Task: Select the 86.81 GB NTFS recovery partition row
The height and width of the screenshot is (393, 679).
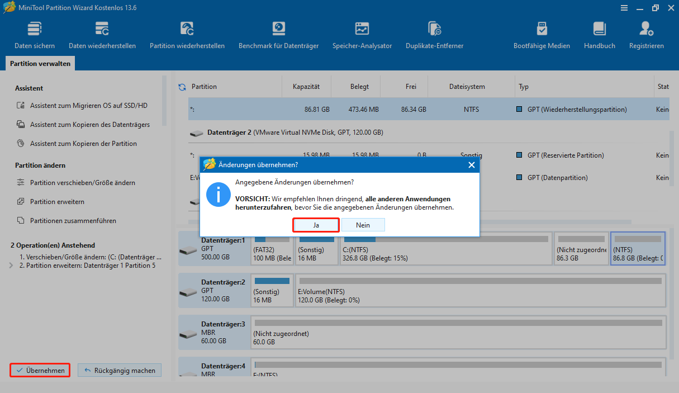Action: click(x=429, y=110)
